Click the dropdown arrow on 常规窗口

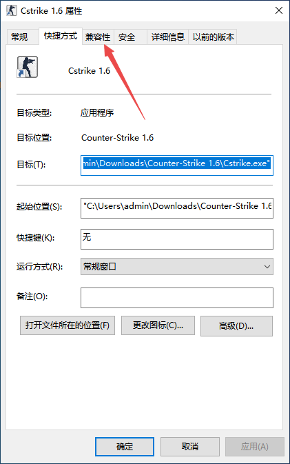[x=267, y=267]
